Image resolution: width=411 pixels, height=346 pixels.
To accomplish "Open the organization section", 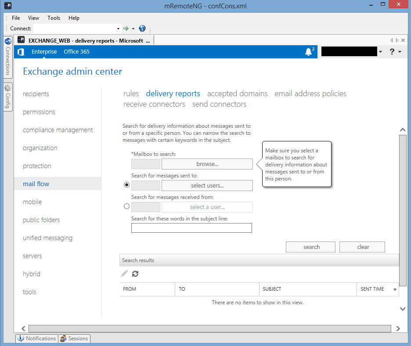I will click(40, 148).
